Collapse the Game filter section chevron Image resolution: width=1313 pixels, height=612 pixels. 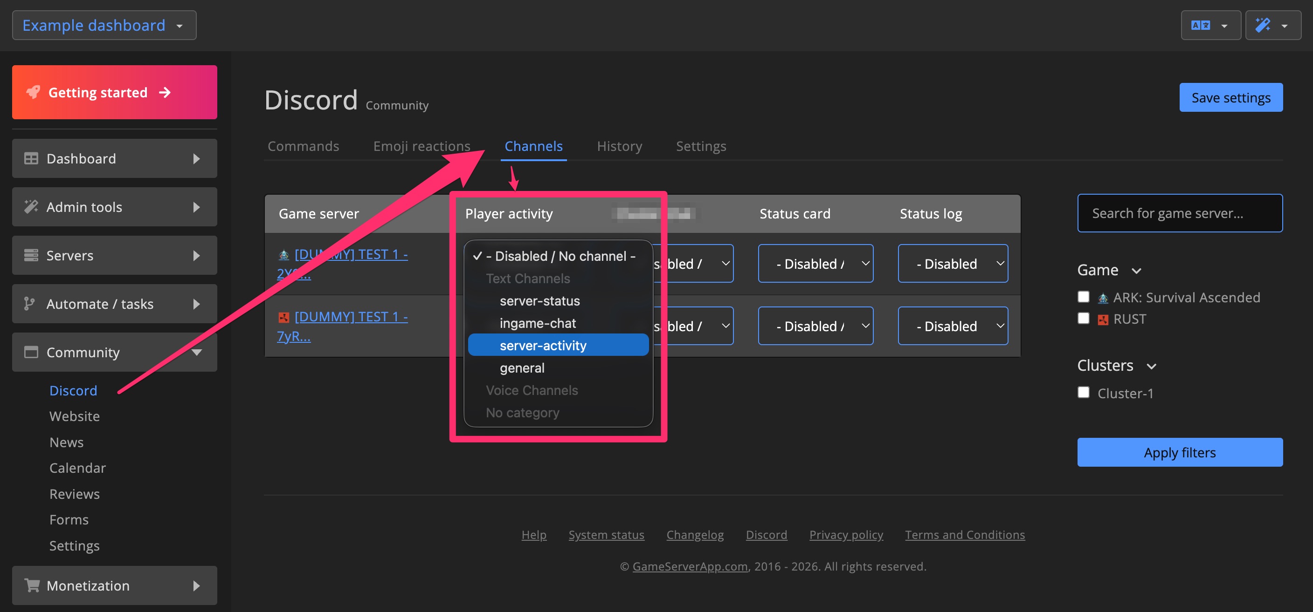pos(1136,270)
